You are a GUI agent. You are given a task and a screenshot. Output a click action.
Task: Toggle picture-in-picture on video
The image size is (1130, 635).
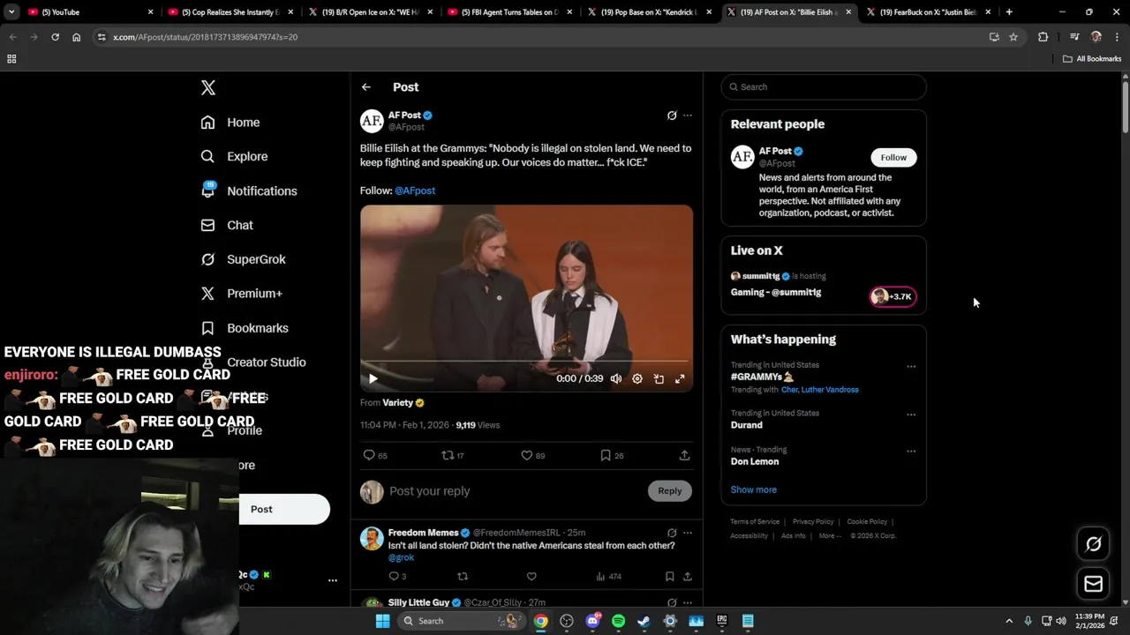659,378
